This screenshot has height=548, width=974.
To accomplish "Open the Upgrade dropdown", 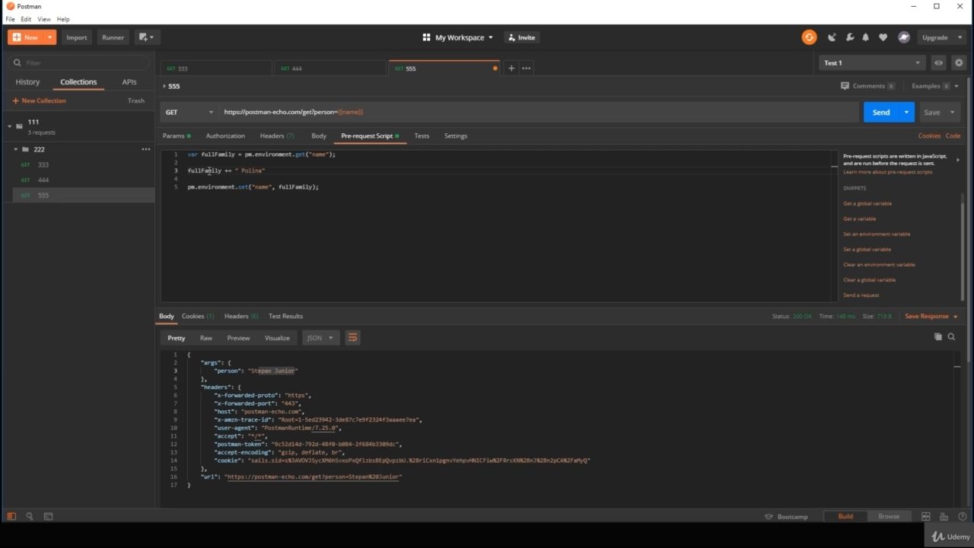I will tap(941, 37).
